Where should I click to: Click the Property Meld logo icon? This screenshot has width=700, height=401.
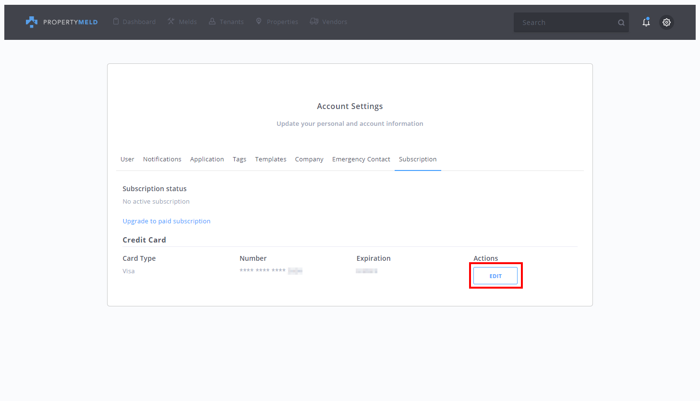[32, 22]
